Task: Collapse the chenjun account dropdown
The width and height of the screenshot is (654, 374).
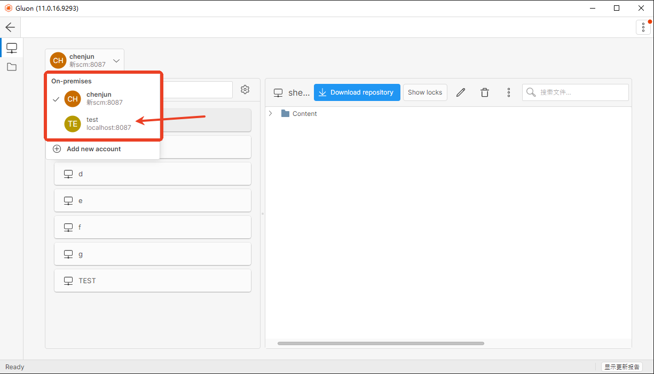Action: (x=116, y=60)
